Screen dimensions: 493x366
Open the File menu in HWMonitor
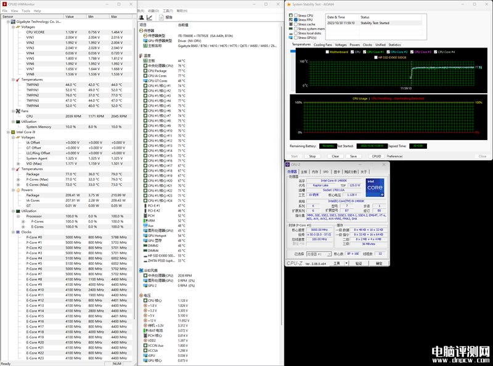(5, 10)
